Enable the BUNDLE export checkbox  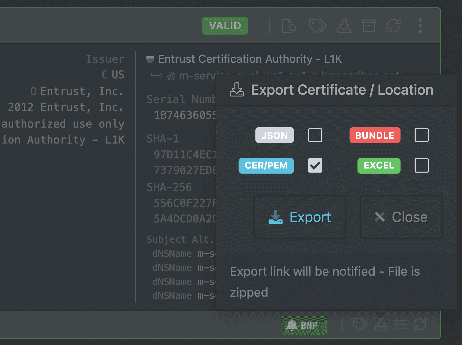422,135
